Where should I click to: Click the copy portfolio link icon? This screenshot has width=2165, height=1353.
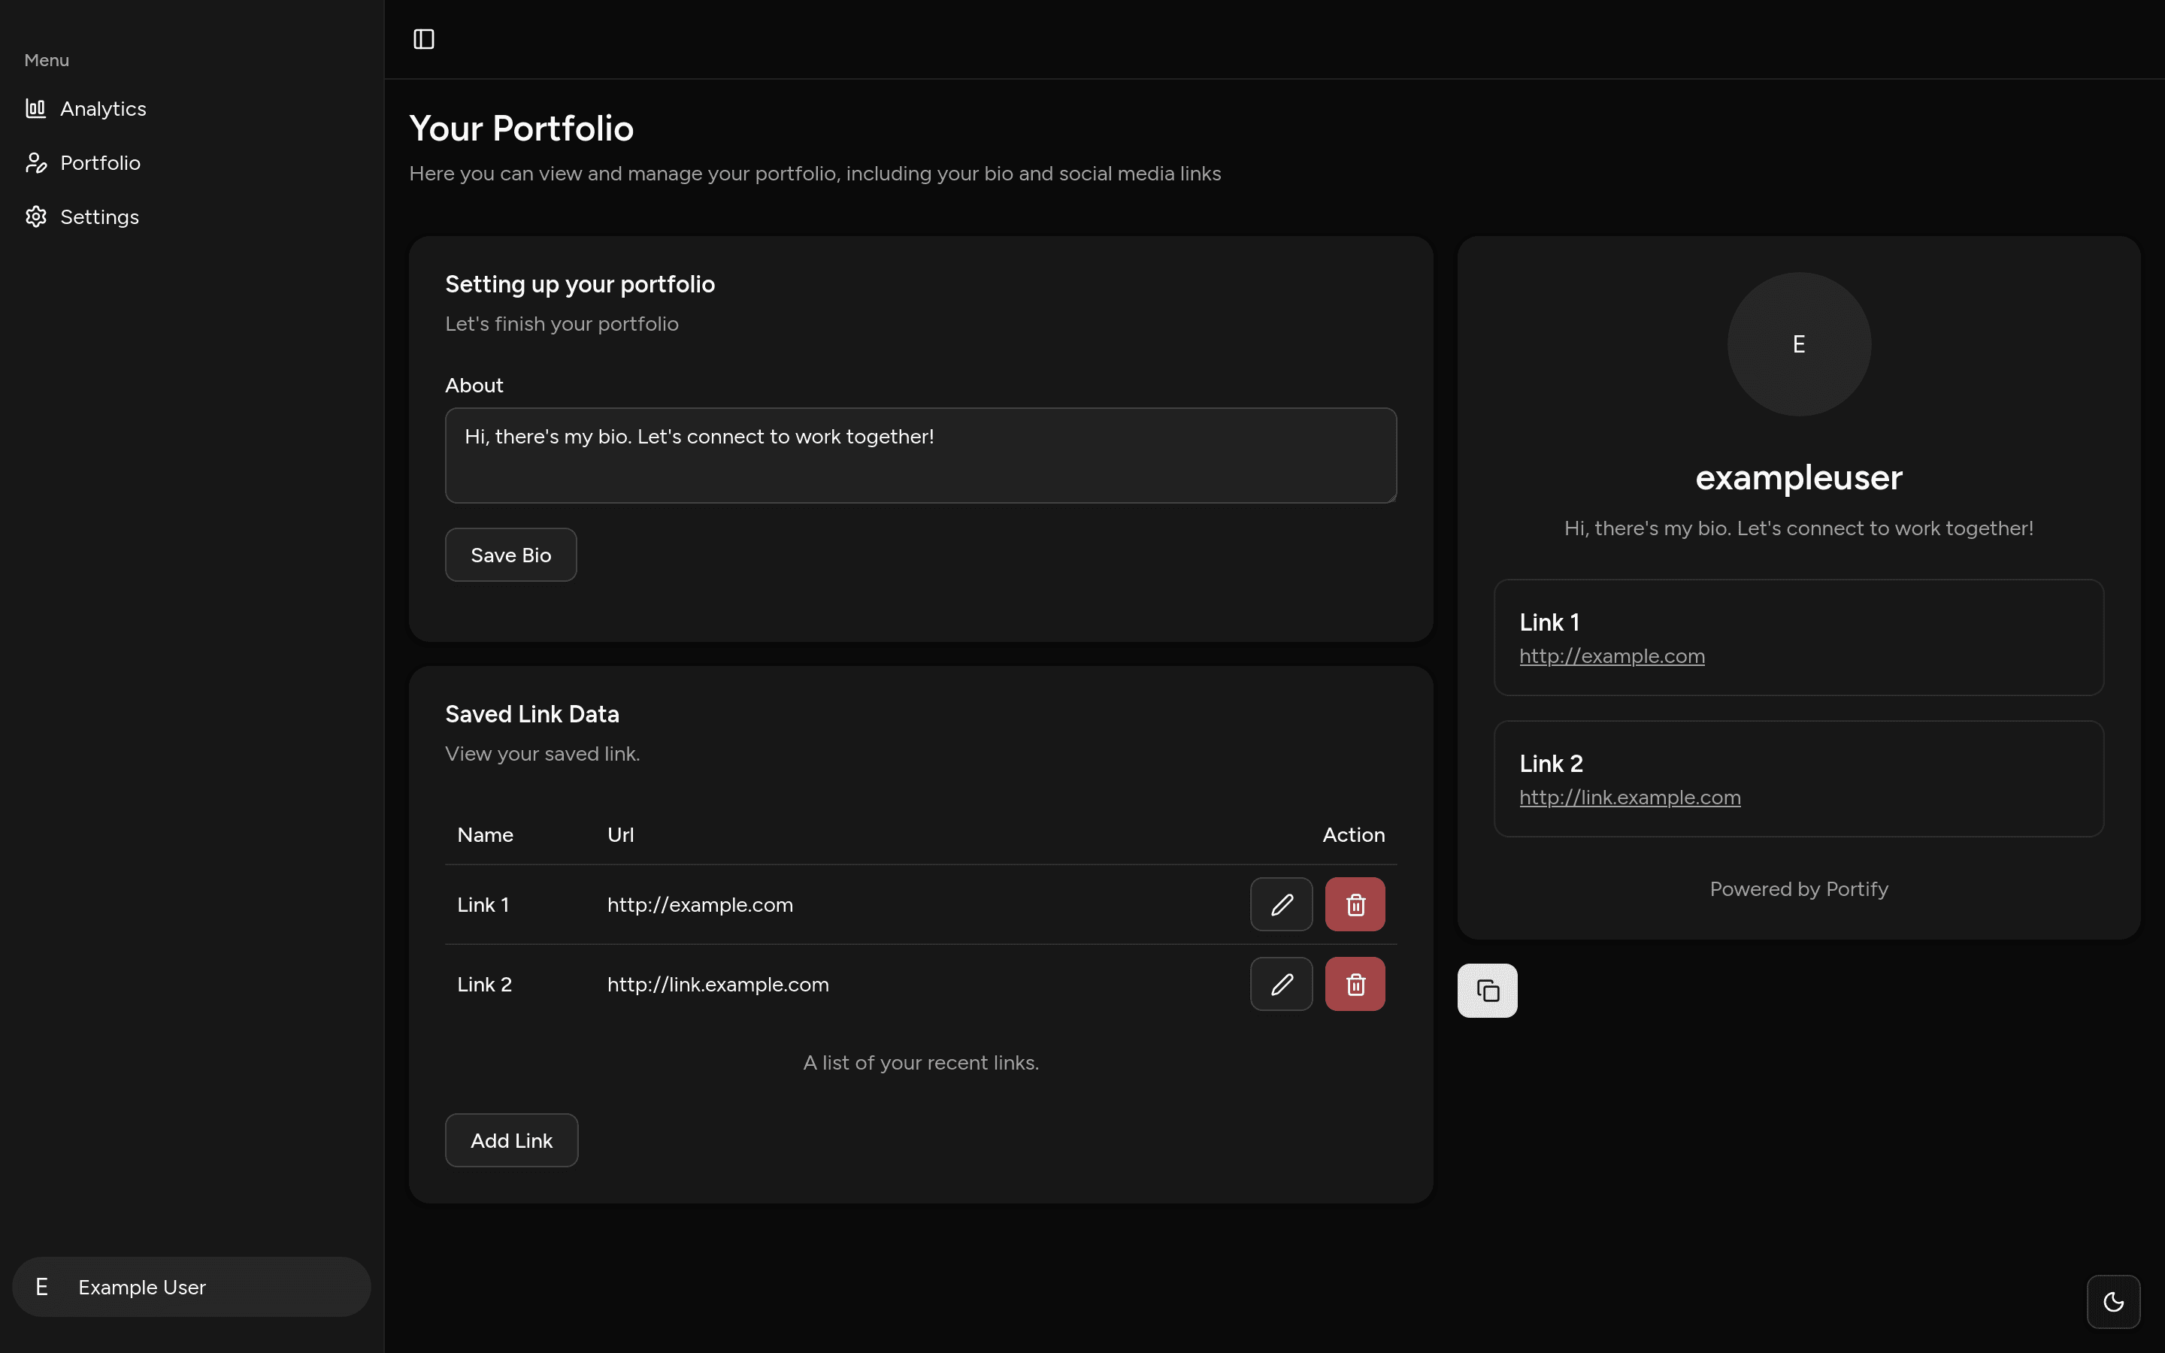[1487, 991]
